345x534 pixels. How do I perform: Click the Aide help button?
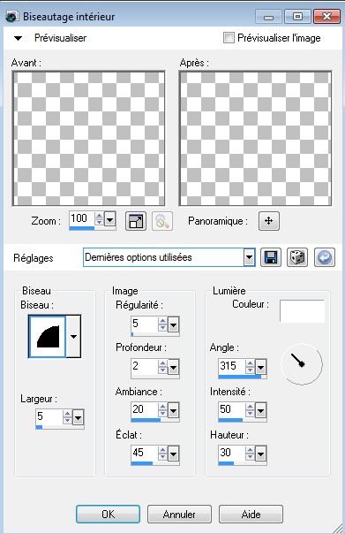(x=251, y=515)
